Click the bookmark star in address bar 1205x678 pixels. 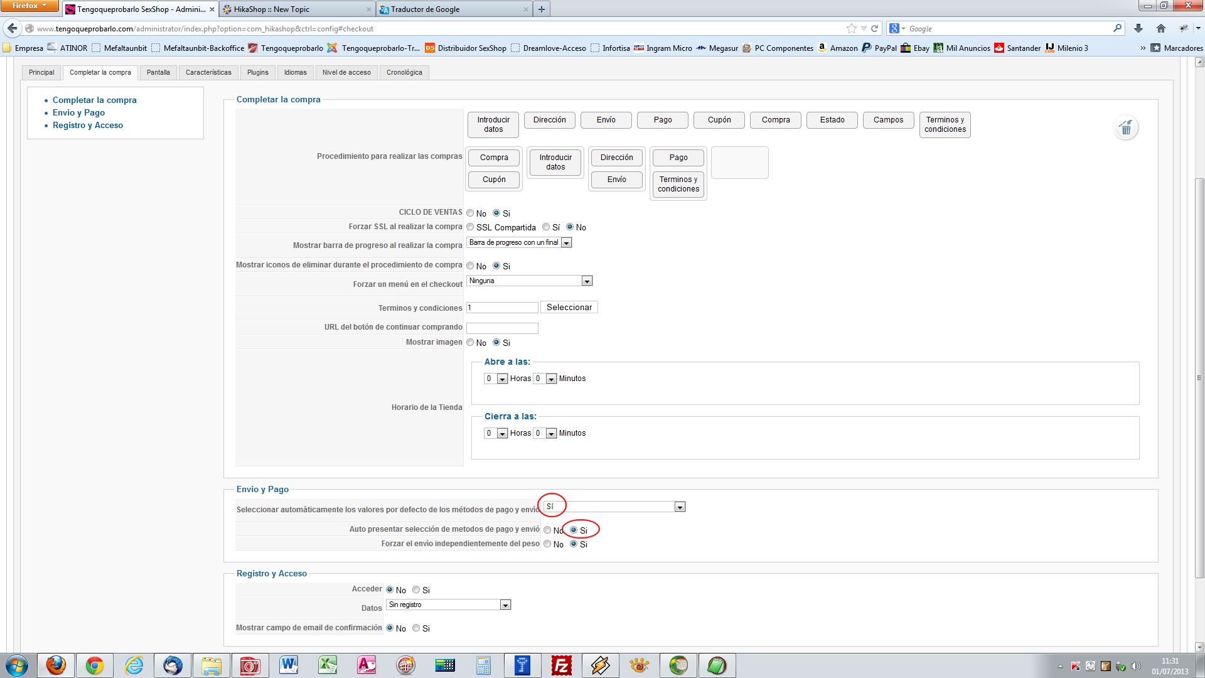[851, 28]
